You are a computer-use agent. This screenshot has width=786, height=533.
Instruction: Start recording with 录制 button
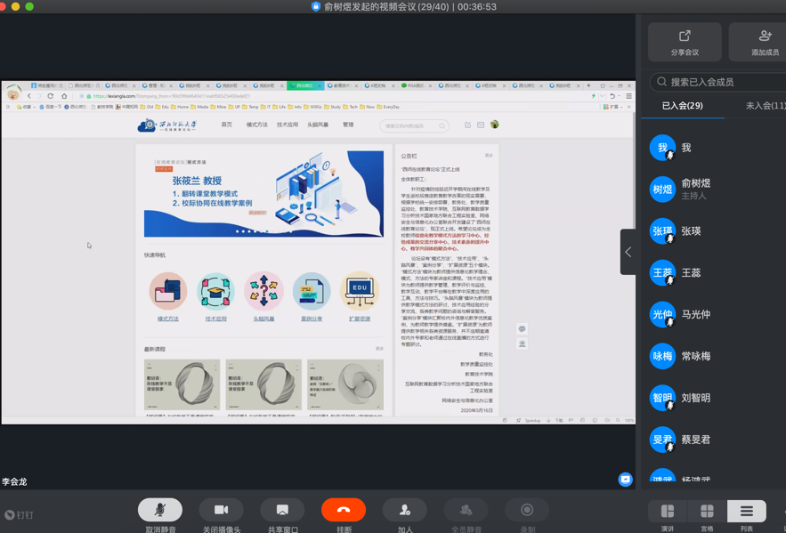[x=527, y=510]
